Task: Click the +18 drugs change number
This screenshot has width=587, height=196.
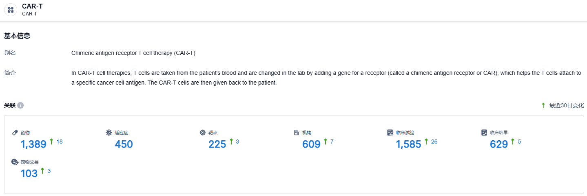Action: (60, 142)
